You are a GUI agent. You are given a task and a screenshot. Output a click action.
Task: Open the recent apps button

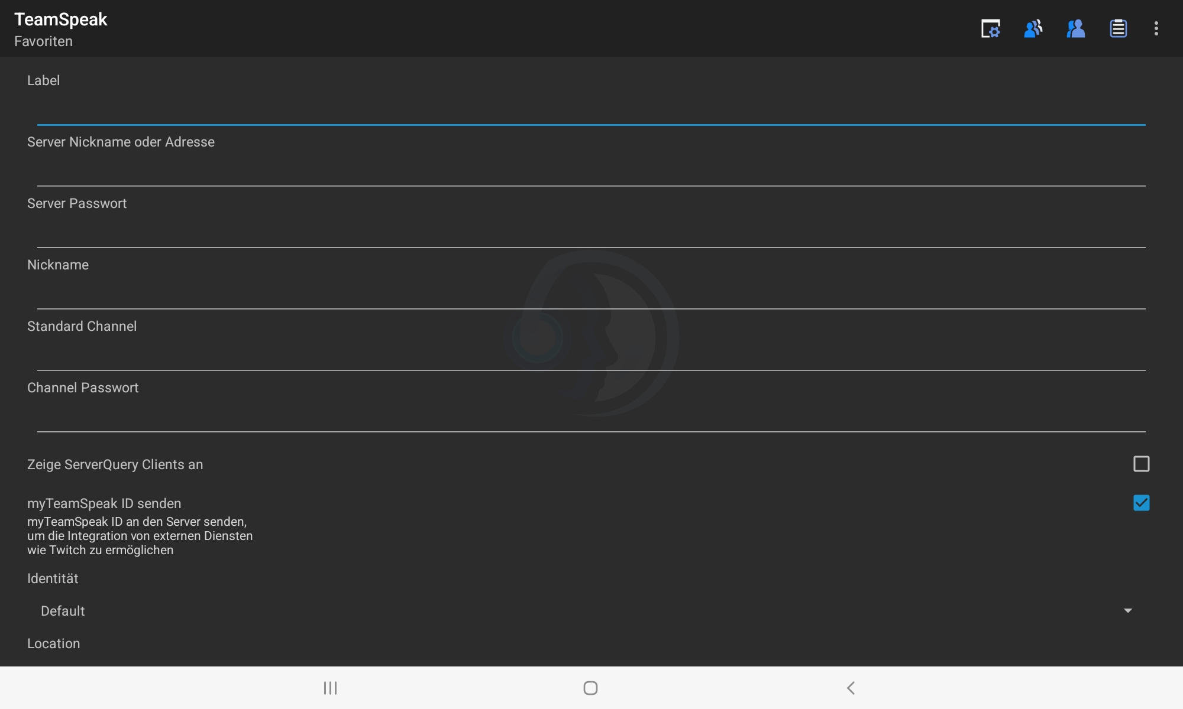point(330,688)
